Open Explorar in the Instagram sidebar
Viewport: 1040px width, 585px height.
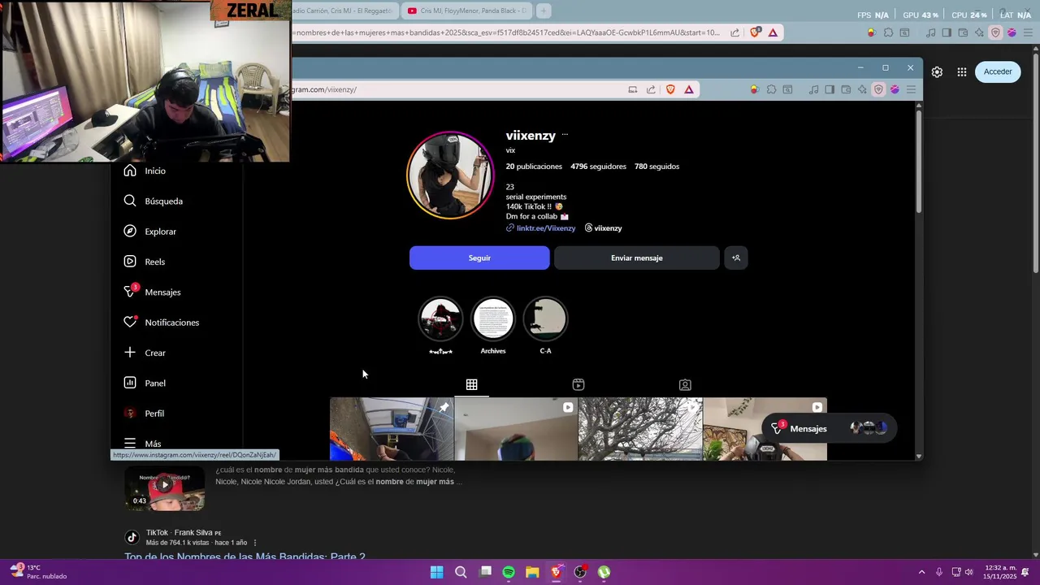click(x=150, y=232)
